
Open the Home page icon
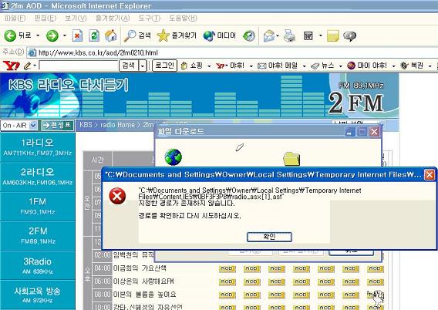click(x=110, y=35)
